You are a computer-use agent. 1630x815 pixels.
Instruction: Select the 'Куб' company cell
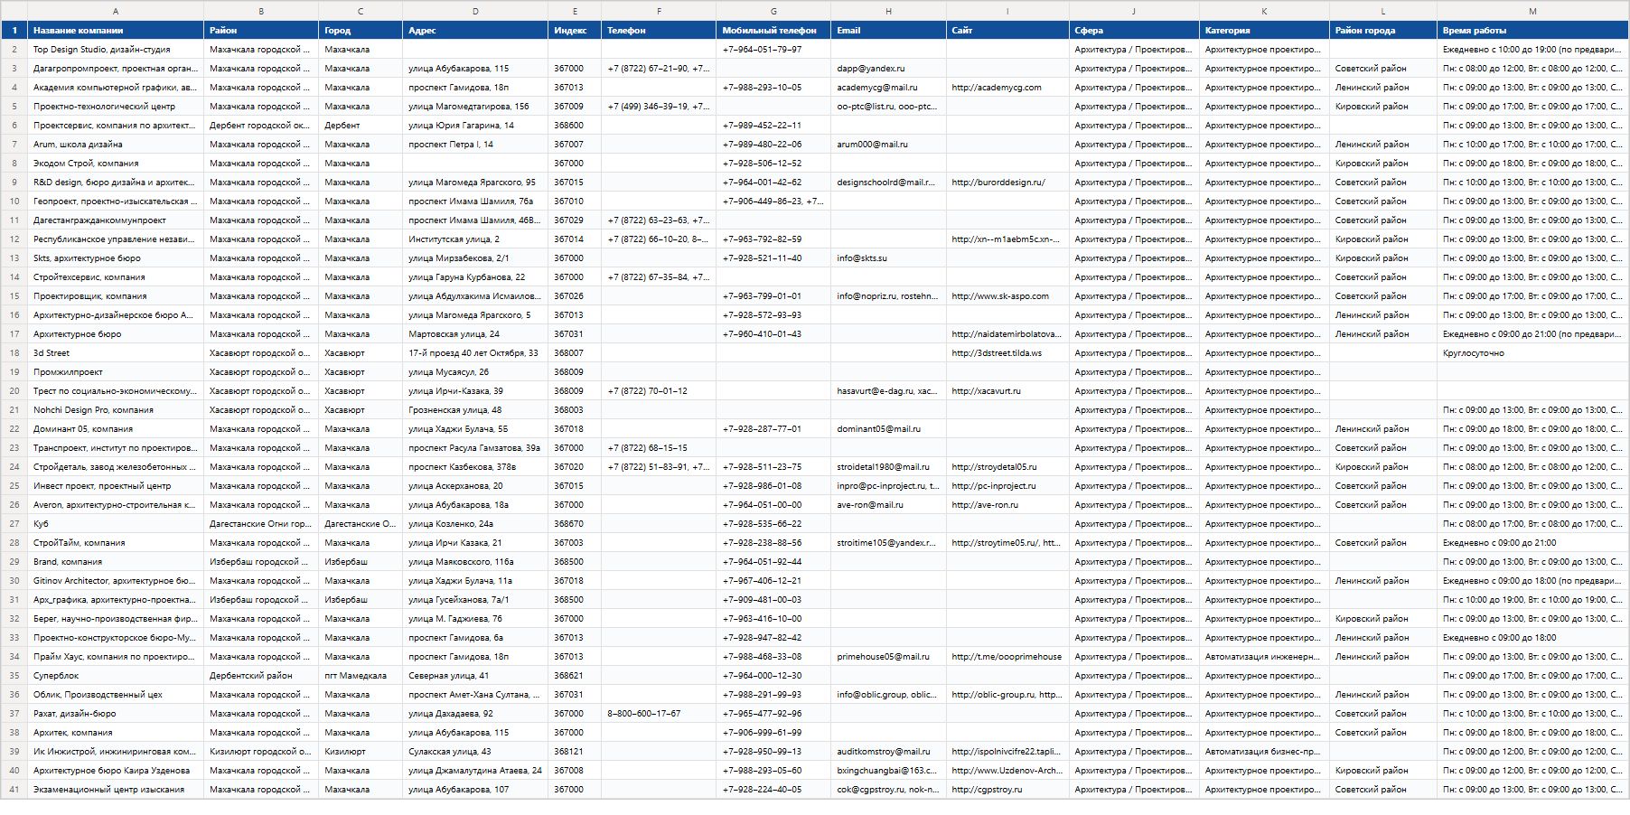116,524
